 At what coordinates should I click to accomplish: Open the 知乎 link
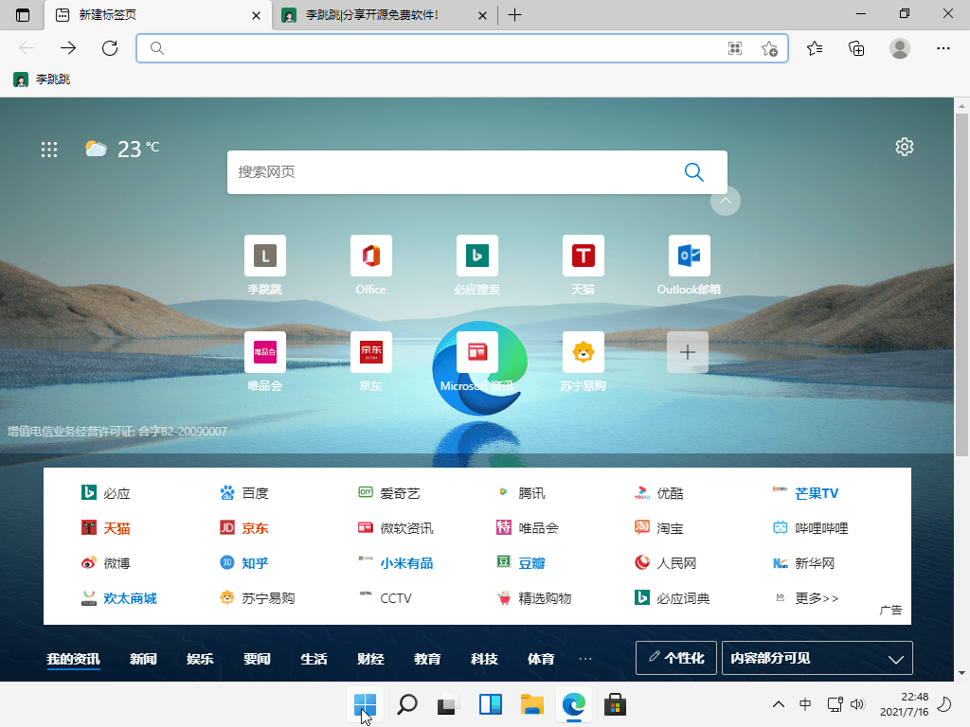tap(244, 562)
